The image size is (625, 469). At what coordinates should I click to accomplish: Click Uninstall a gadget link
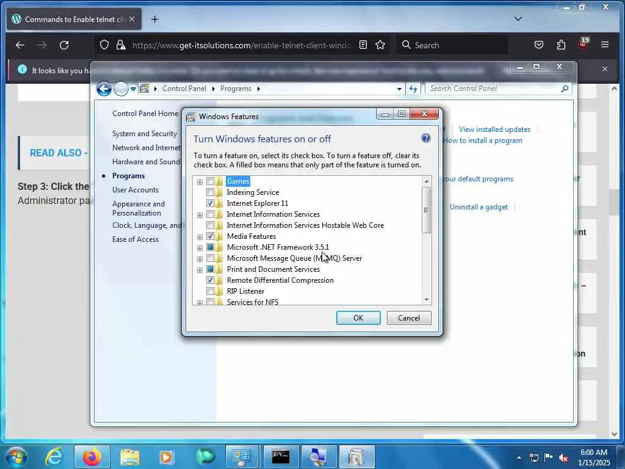[x=479, y=207]
